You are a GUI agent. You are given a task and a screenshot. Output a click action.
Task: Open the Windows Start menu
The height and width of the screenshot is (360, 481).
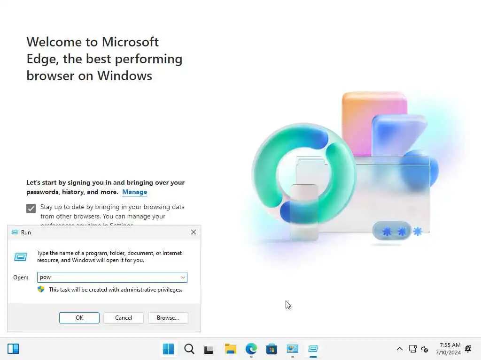click(x=168, y=349)
